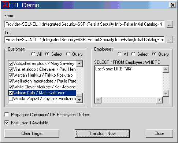Click the customers list down arrow

coord(79,100)
